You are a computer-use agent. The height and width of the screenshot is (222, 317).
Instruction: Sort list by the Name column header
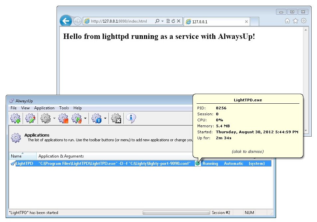(x=23, y=156)
